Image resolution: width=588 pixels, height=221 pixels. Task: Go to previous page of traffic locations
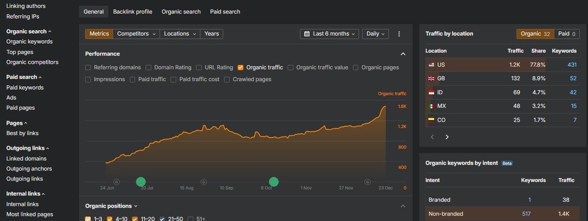(432, 137)
